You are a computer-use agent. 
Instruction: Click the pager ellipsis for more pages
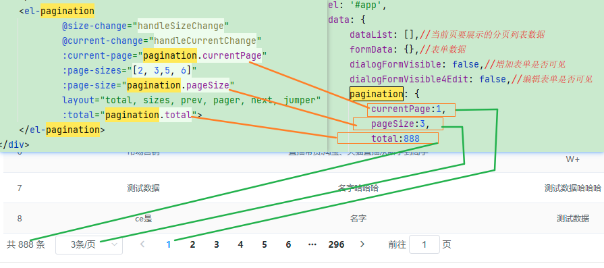pos(312,244)
